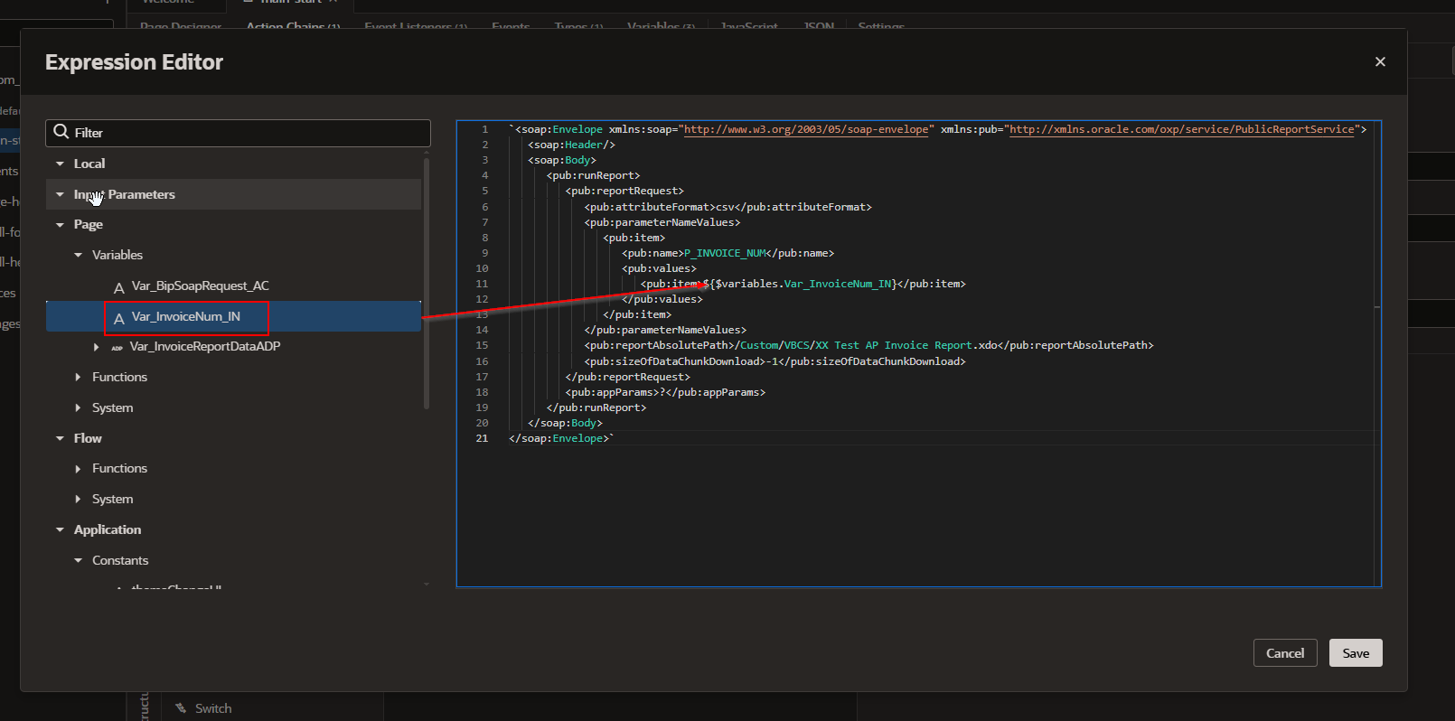
Task: Click the magnifier icon in Filter box
Action: tap(61, 132)
